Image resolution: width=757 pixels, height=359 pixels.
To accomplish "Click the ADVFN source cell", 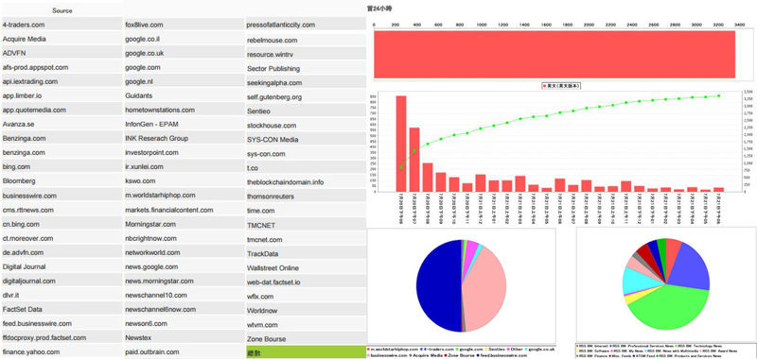I will [62, 53].
